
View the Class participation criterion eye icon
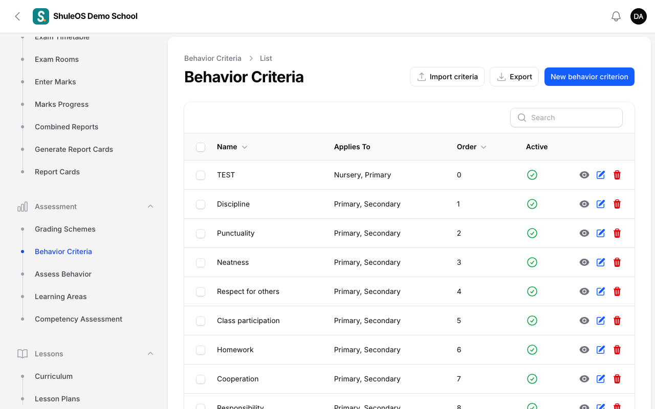pos(584,321)
